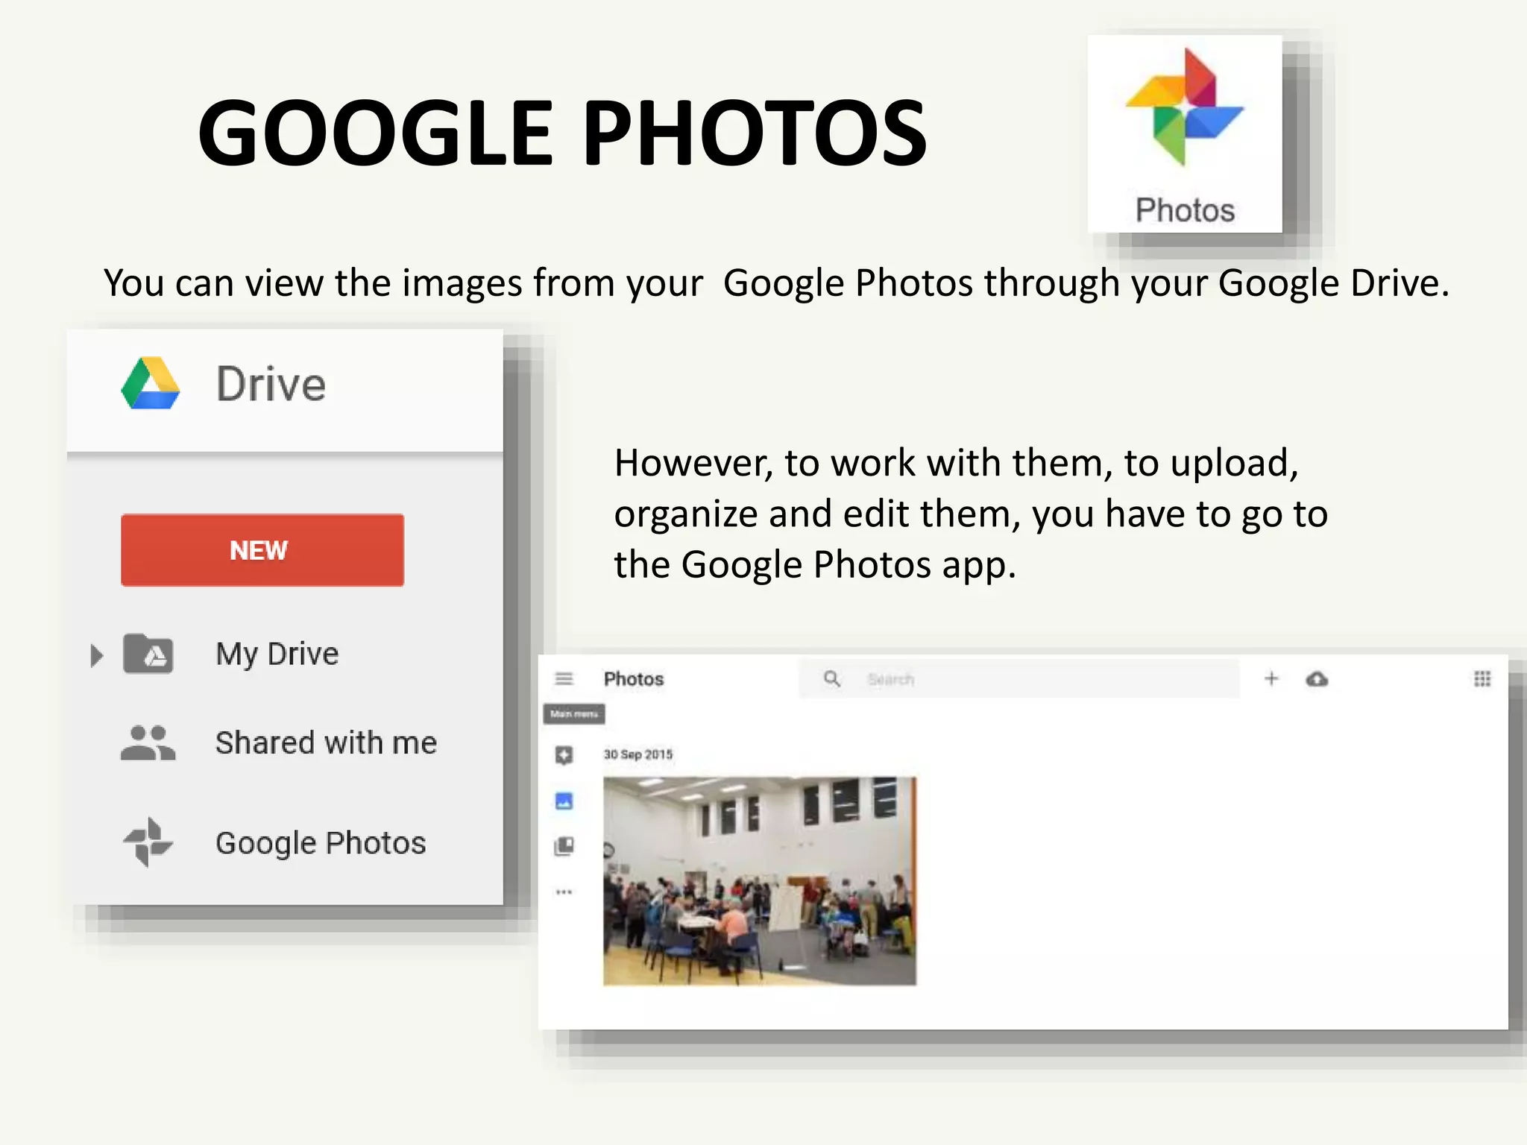
Task: Focus the Search field in Photos
Action: coord(1019,678)
